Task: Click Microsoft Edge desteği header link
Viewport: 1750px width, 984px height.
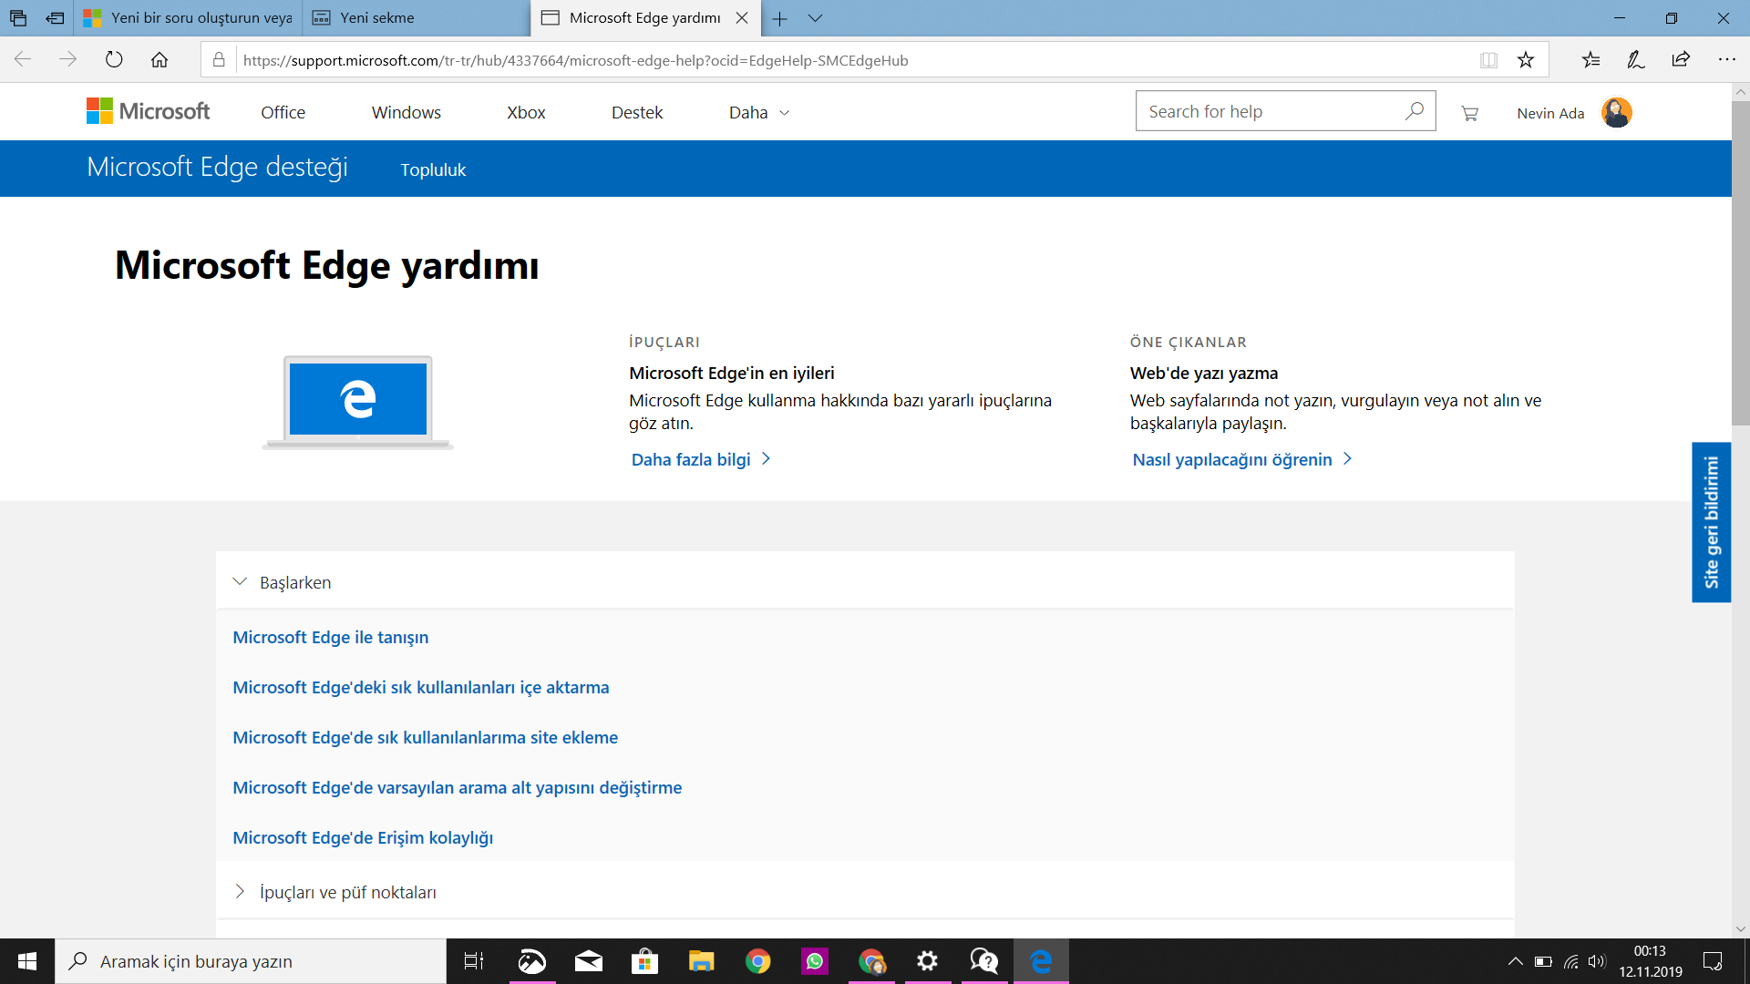Action: [217, 168]
